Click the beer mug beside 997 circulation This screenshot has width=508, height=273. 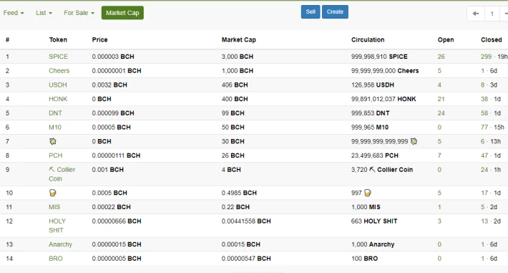367,193
